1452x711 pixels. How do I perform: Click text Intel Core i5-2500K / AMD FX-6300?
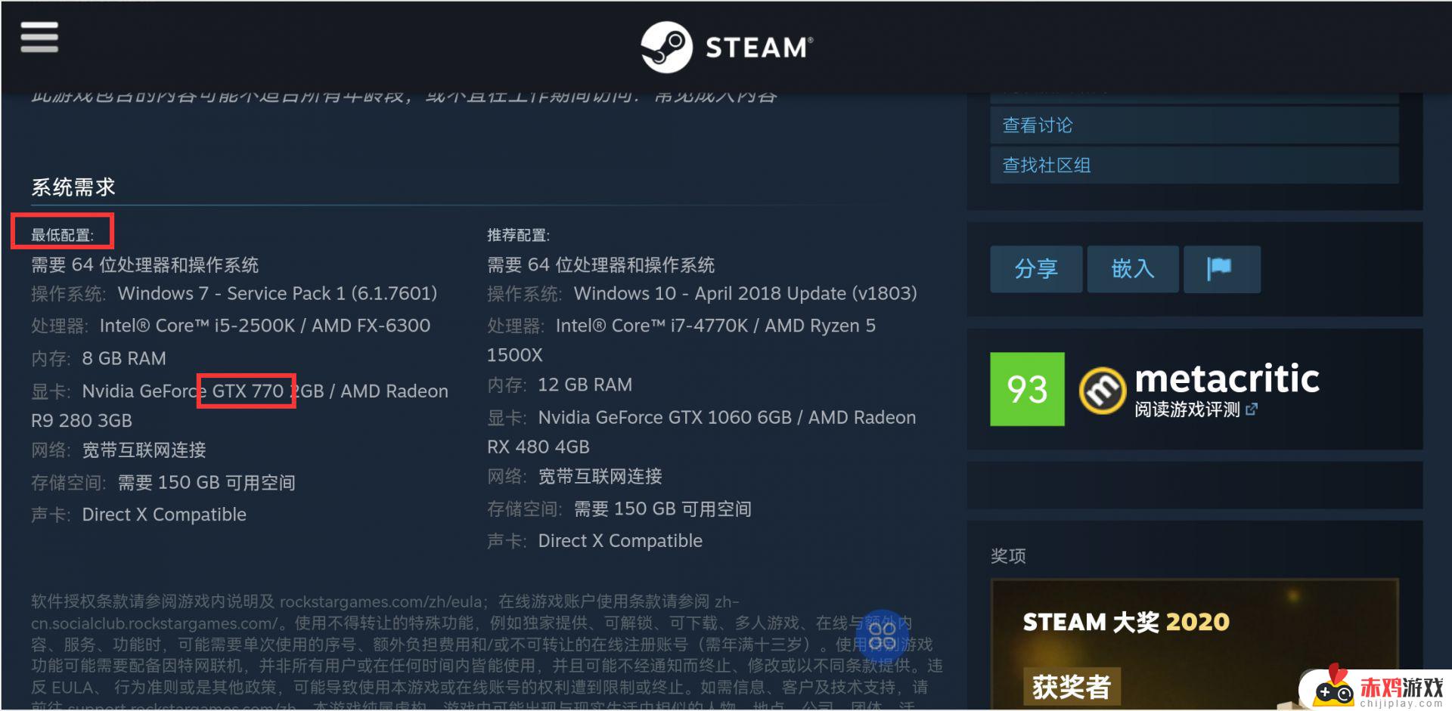point(265,326)
